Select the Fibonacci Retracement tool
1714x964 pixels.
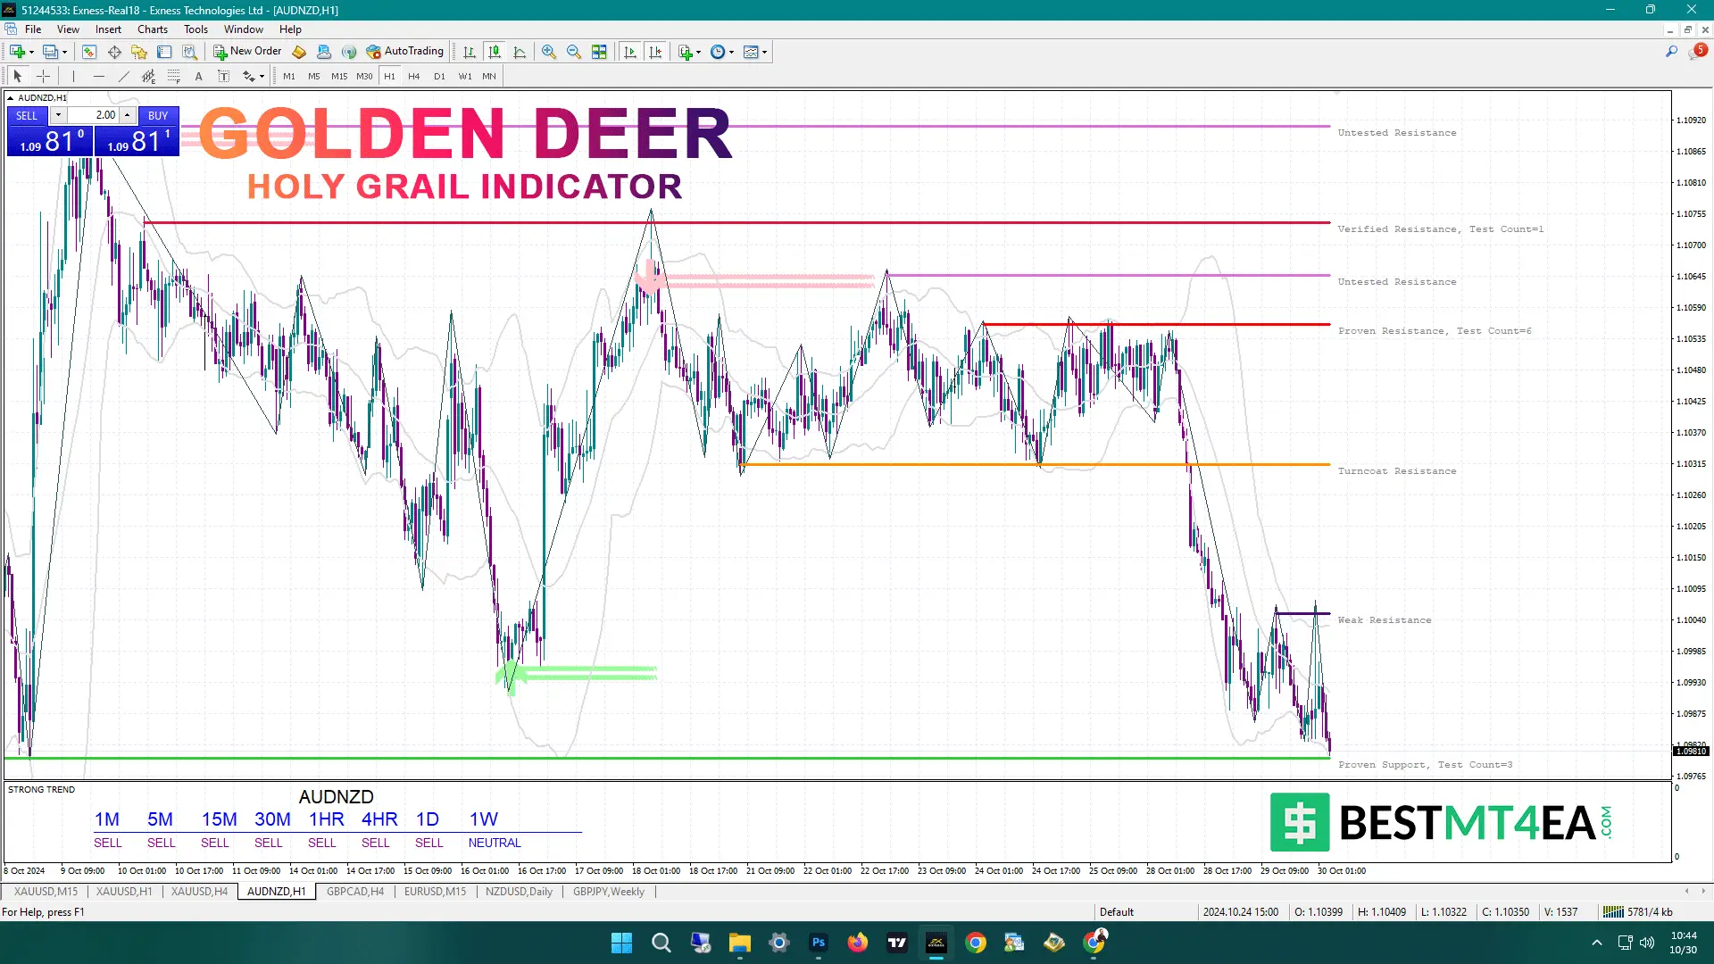(x=173, y=76)
